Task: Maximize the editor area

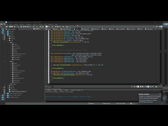Action: (161, 29)
